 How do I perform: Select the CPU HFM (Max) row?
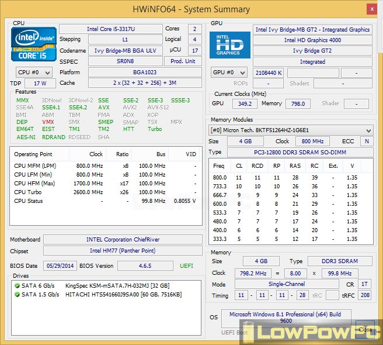[x=106, y=183]
